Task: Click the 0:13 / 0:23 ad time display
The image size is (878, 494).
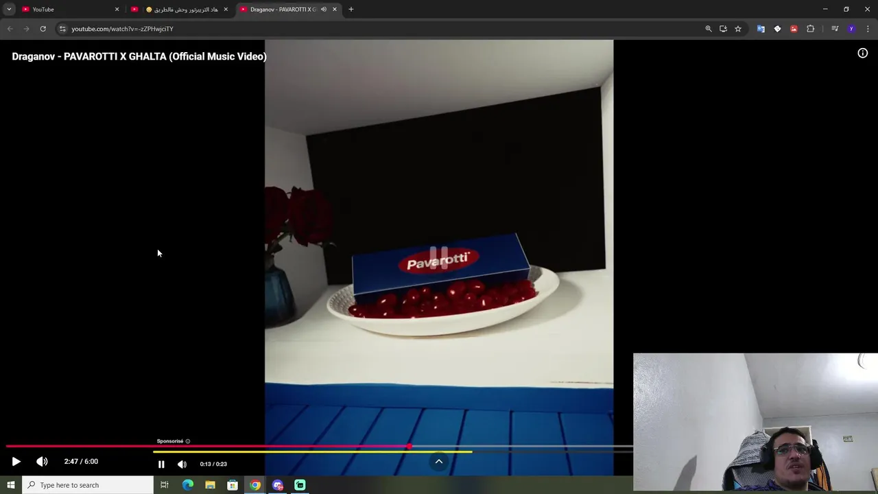Action: (213, 464)
